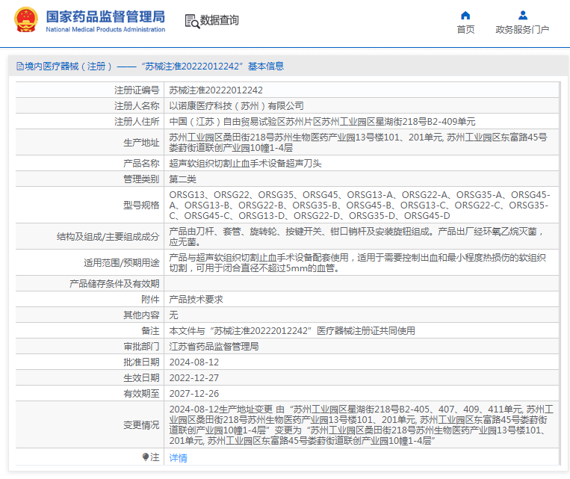570x479 pixels.
Task: Click the 型号规格 ORSG model list
Action: tap(360, 205)
